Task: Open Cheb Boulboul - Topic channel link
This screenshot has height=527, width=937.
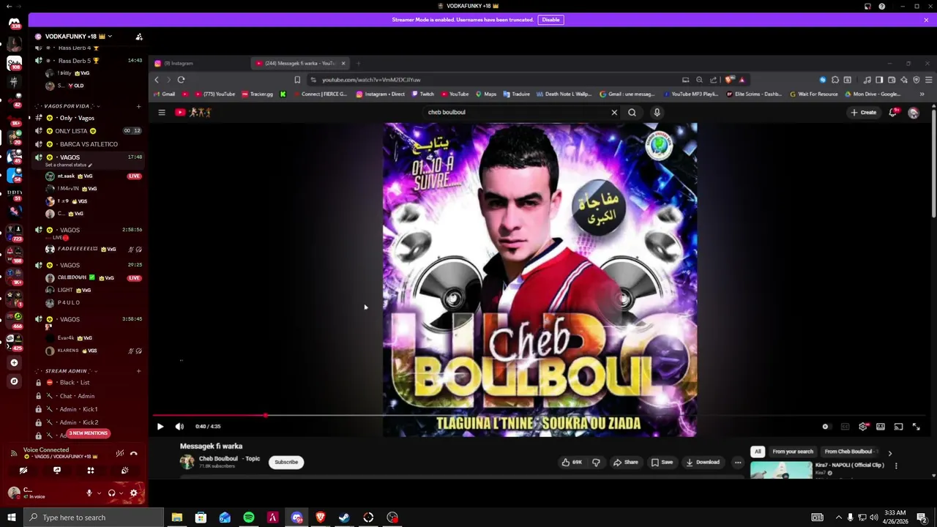Action: pyautogui.click(x=229, y=459)
